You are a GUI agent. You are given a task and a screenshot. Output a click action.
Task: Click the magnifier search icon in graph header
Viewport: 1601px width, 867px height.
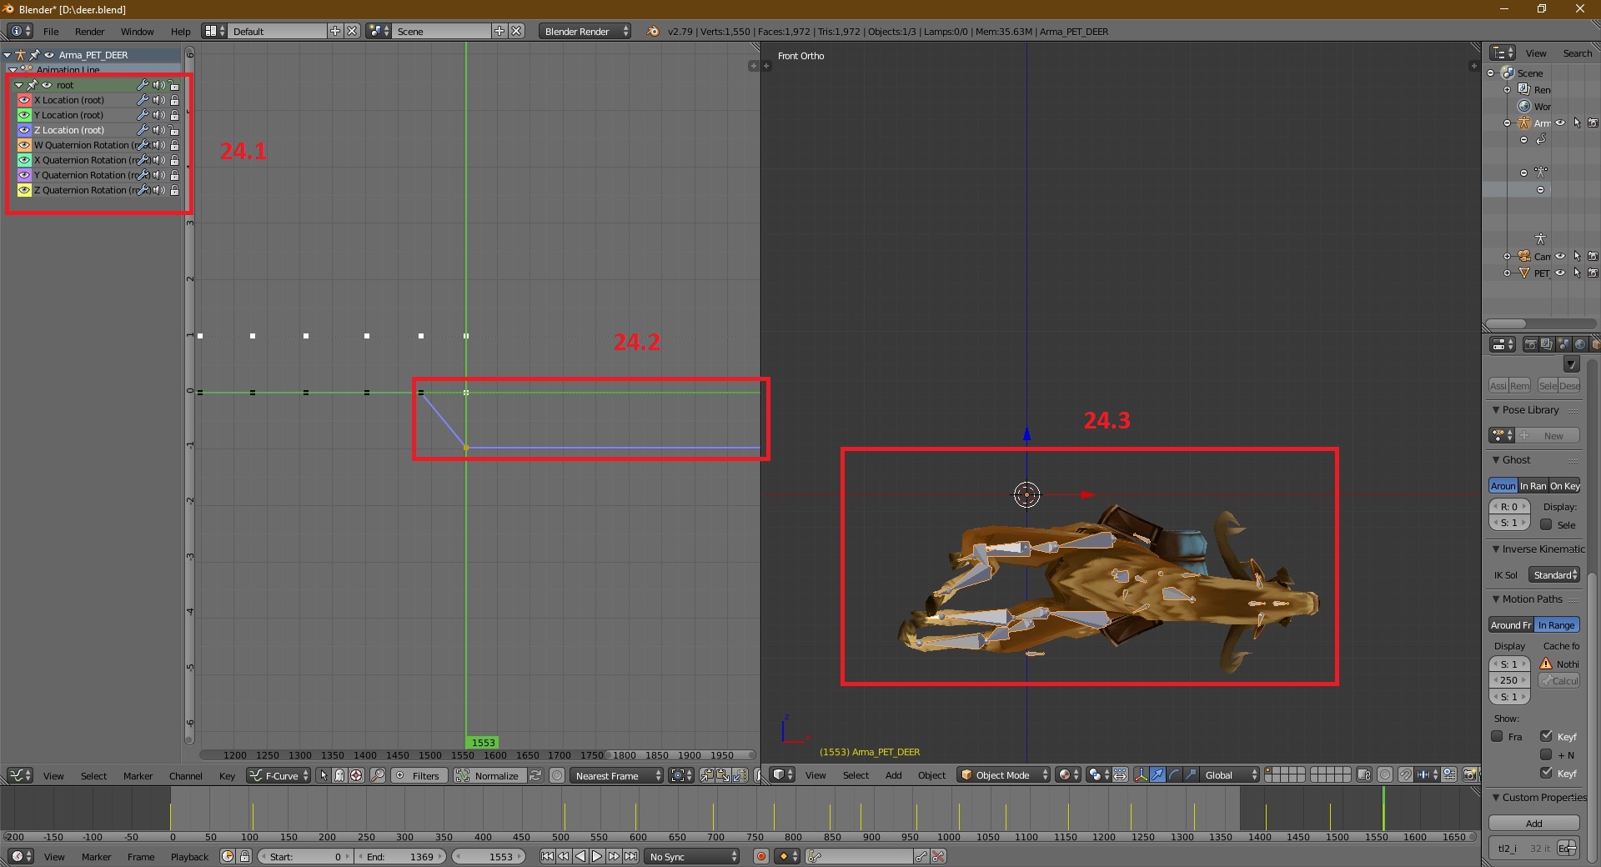(378, 775)
